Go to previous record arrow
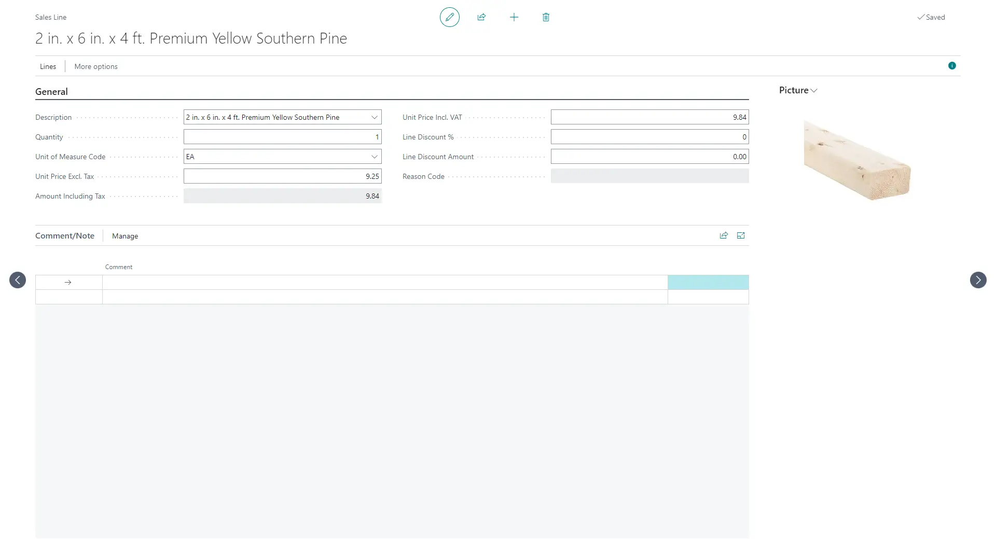Image resolution: width=996 pixels, height=560 pixels. 18,280
